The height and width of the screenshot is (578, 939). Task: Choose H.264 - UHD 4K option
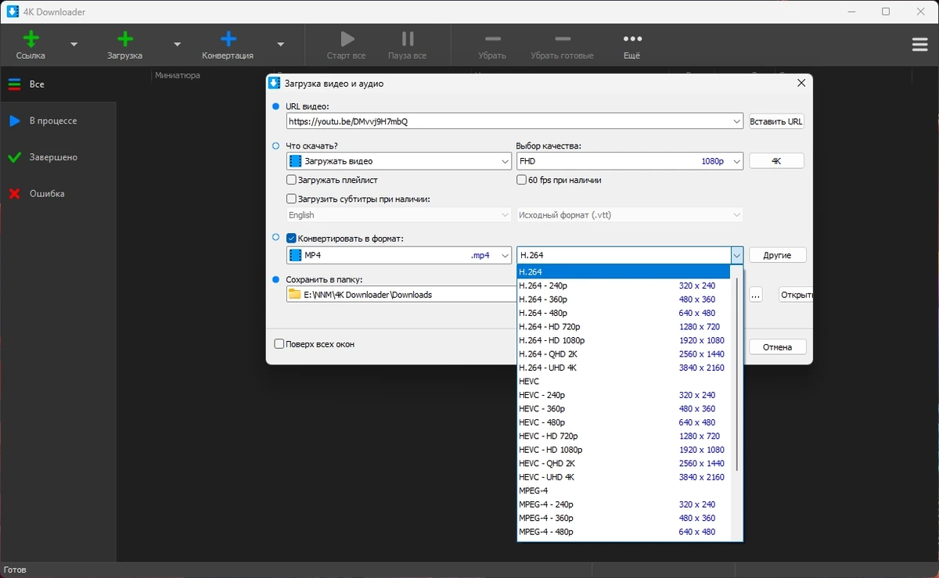[624, 368]
